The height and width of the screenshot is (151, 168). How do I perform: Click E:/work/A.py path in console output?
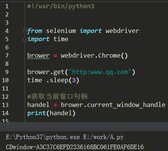pyautogui.click(x=103, y=137)
